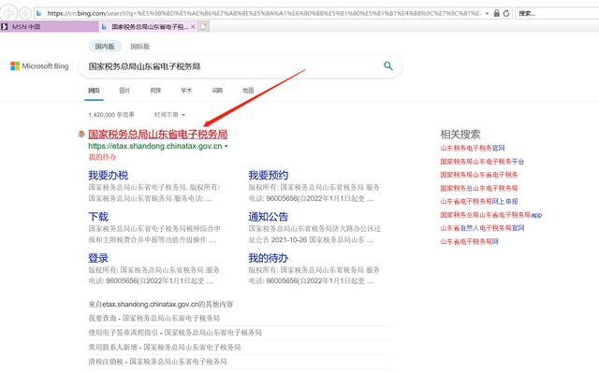The height and width of the screenshot is (372, 599).
Task: Open the 我要办税 sitelink
Action: pos(109,175)
